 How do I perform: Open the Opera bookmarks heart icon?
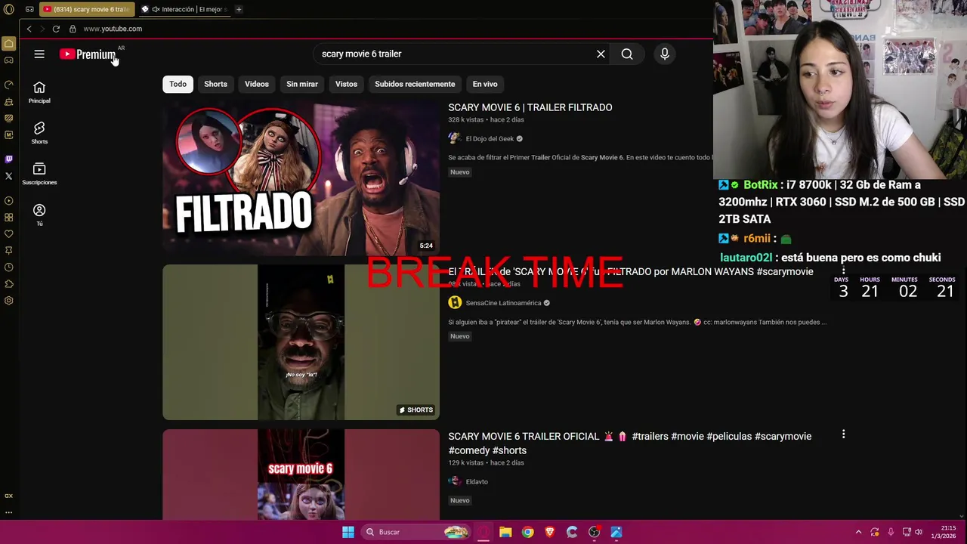(9, 234)
